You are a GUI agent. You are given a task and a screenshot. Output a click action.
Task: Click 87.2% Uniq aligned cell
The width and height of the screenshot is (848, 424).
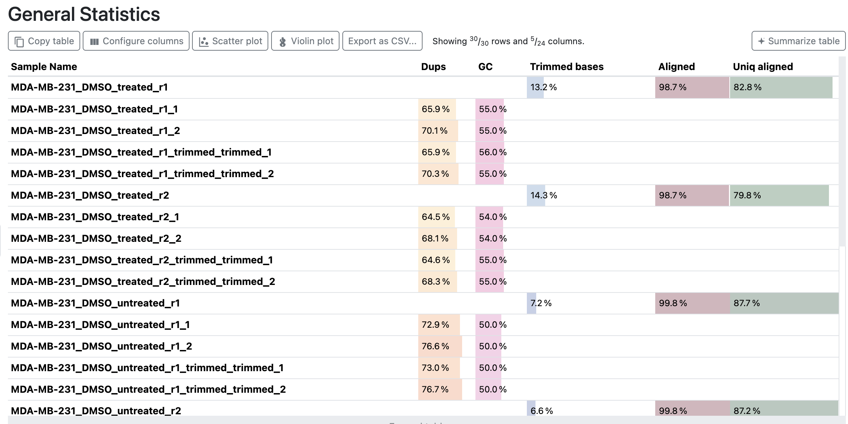(784, 409)
